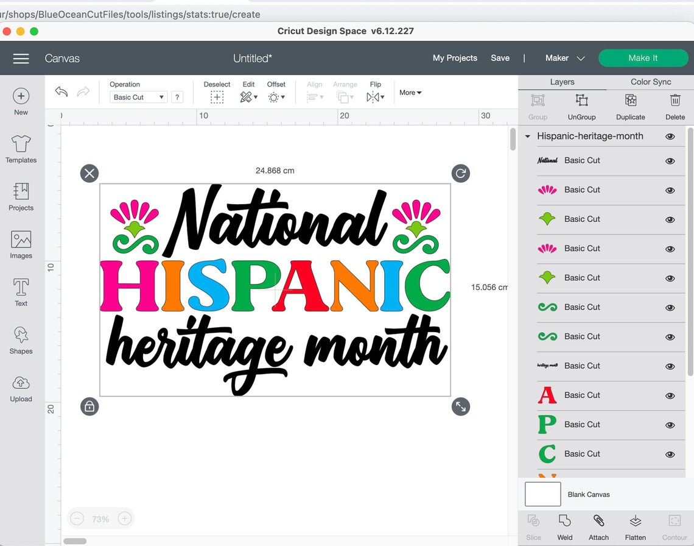Click the Undo arrow
This screenshot has width=694, height=546.
tap(61, 91)
